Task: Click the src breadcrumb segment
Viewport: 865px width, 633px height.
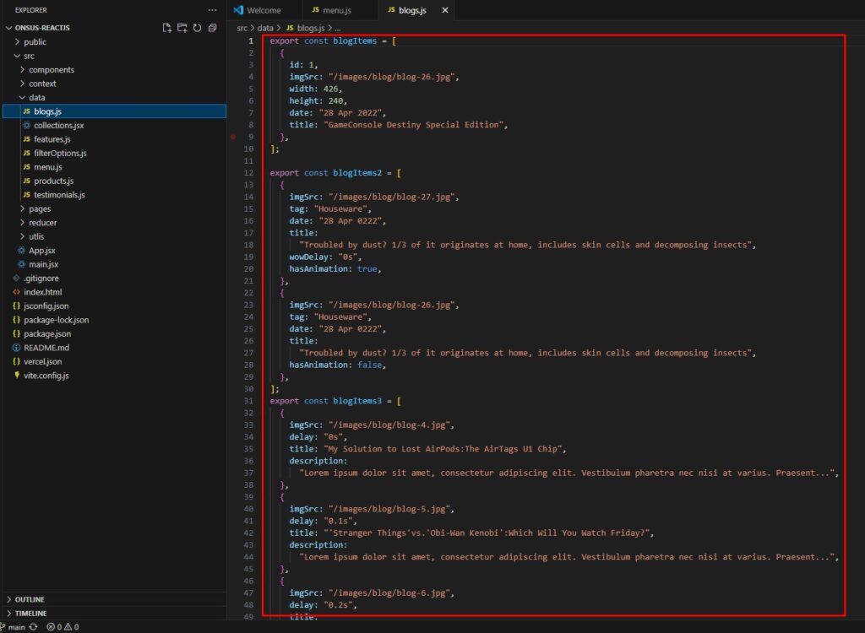Action: [242, 28]
